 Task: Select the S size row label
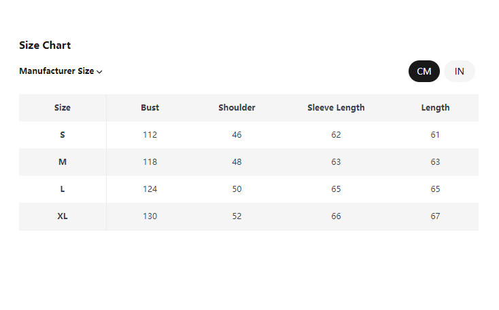(x=63, y=135)
